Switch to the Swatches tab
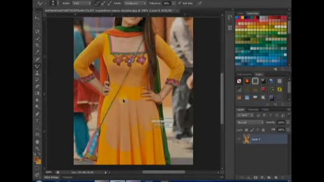This screenshot has height=182, width=324. pos(253,13)
